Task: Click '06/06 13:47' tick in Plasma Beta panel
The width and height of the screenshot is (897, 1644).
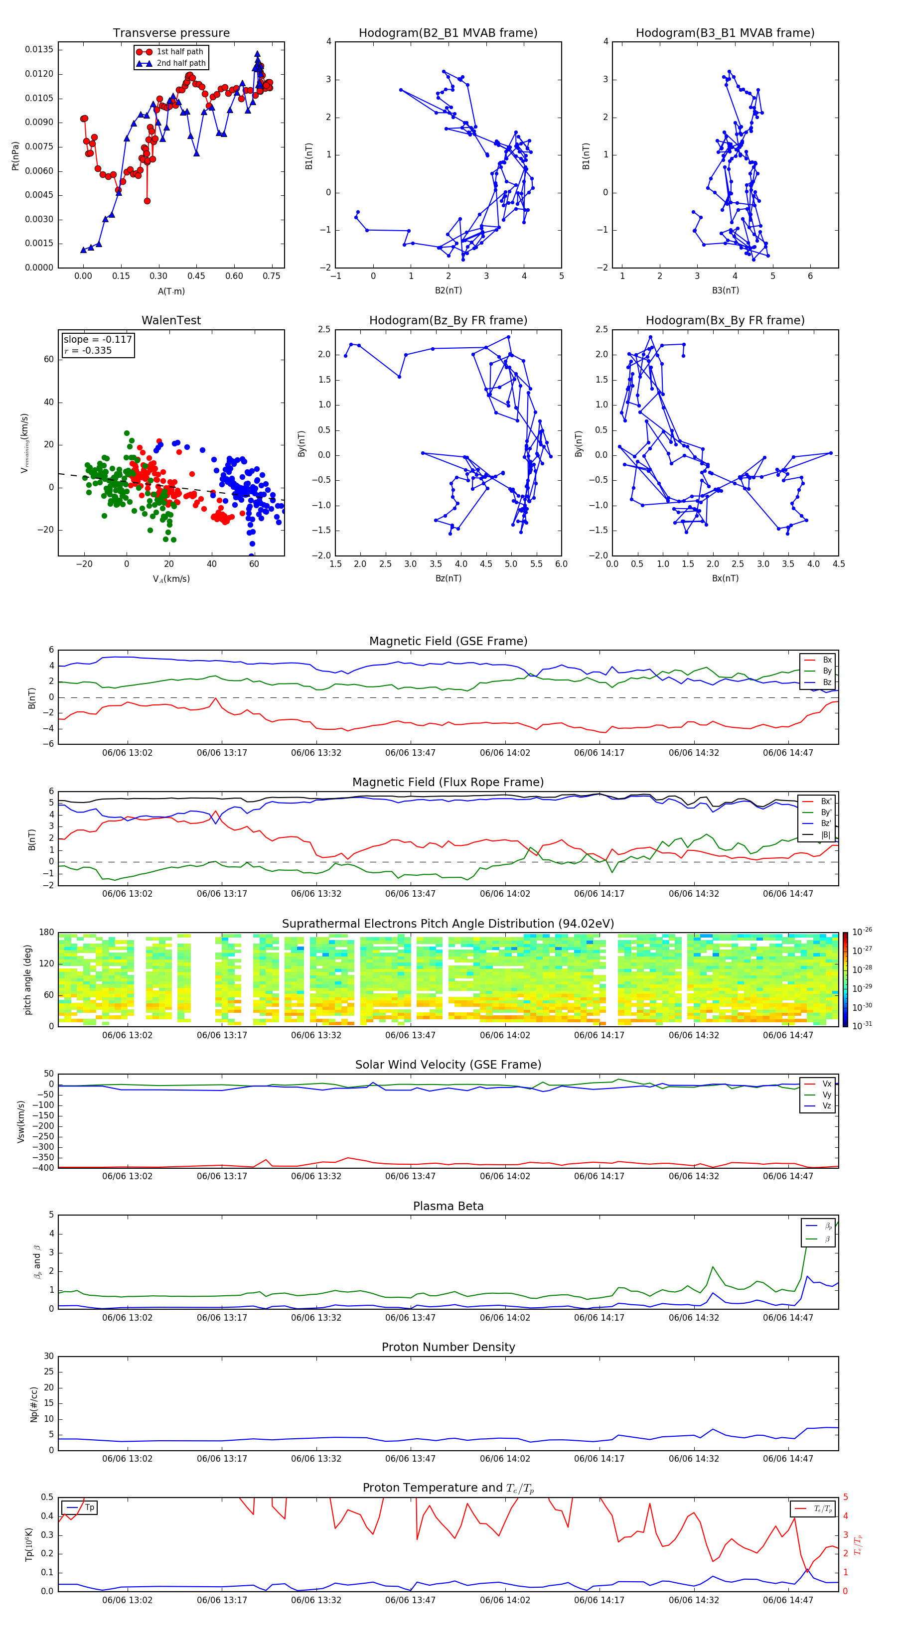Action: [411, 1318]
